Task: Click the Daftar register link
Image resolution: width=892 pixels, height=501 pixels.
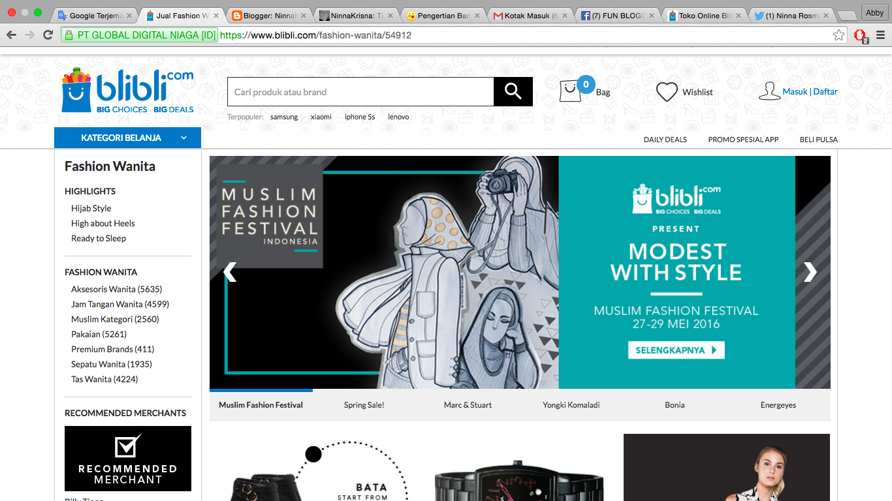Action: click(825, 92)
